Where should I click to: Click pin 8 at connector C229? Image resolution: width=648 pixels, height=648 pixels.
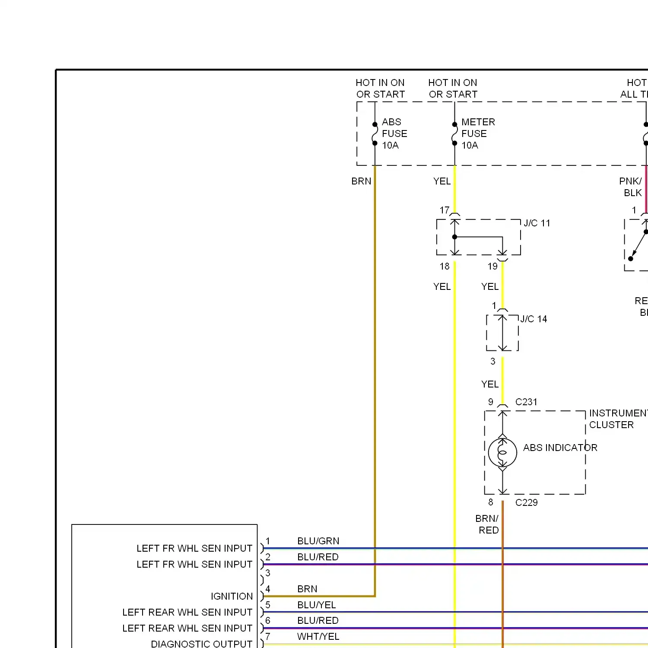tap(491, 502)
